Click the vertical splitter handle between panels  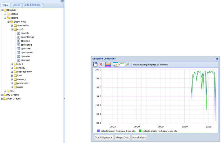tap(64, 99)
